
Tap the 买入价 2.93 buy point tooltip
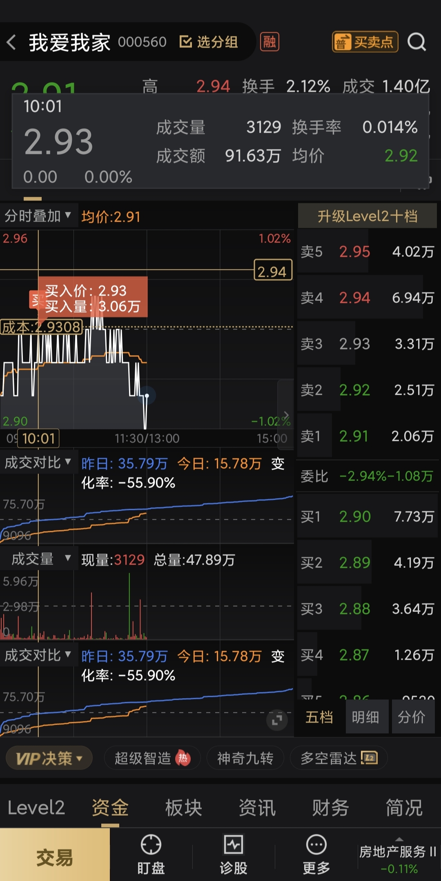(x=92, y=297)
